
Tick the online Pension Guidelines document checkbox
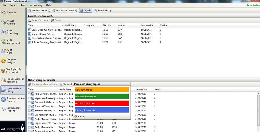click(29, 102)
